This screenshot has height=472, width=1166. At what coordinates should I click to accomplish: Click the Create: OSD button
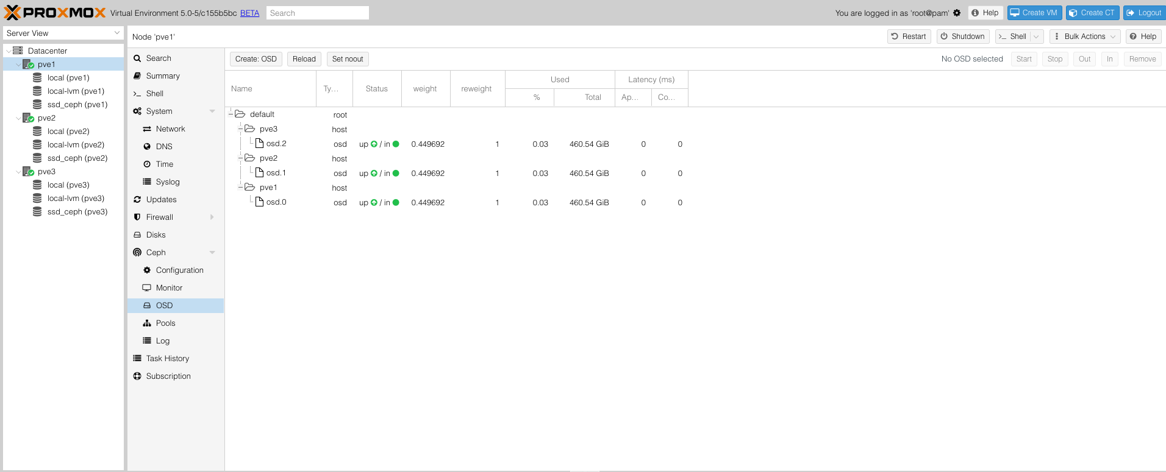tap(256, 59)
